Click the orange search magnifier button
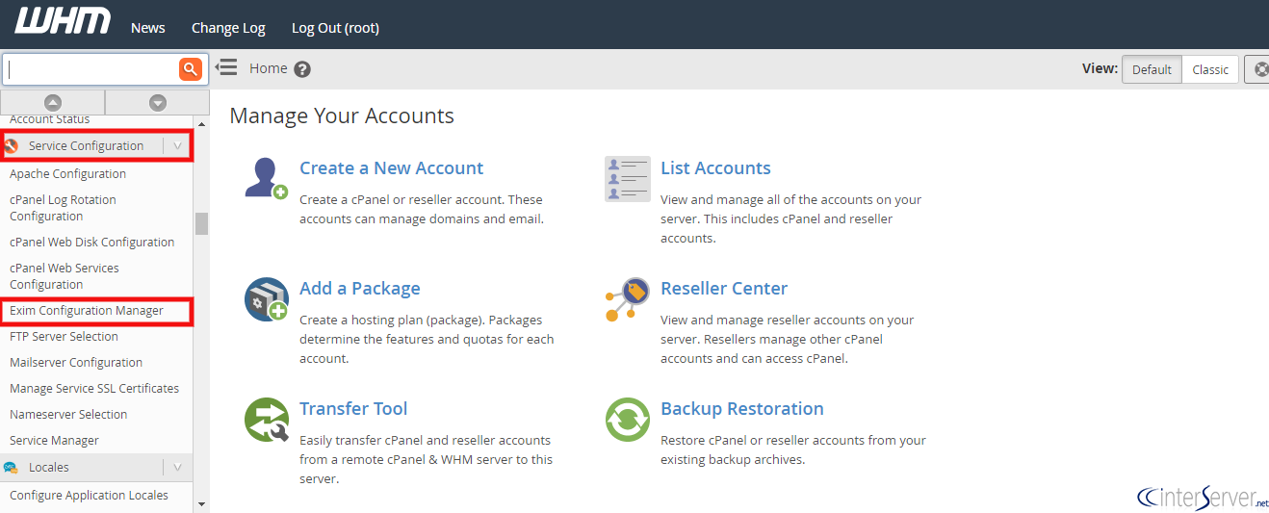1269x513 pixels. tap(190, 68)
